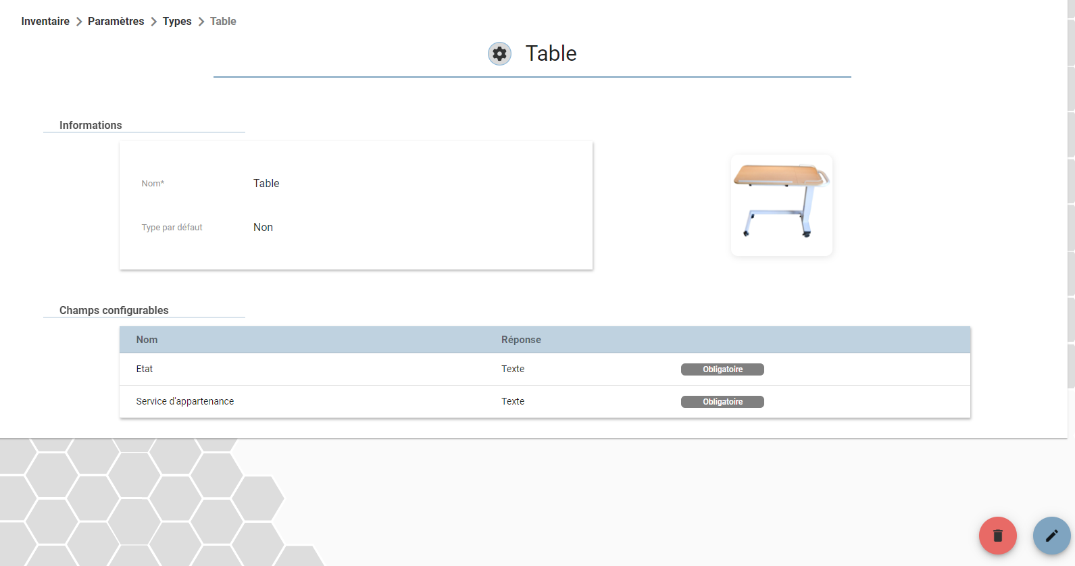1075x566 pixels.
Task: Click the gear icon beside Table title
Action: (x=499, y=53)
